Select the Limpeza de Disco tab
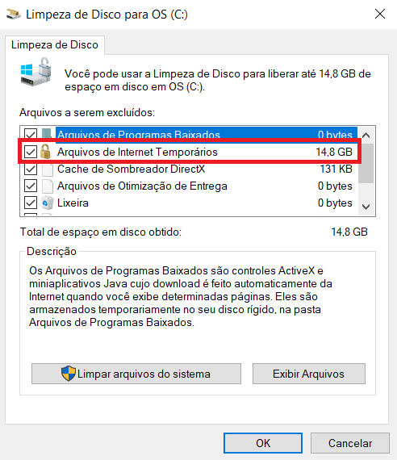Viewport: 397px width, 460px height. (55, 45)
